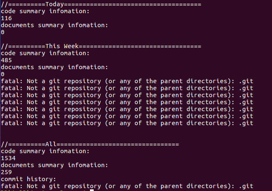Viewport: 272px width, 191px height.
Task: Select the code count 116
Action: tap(6, 18)
